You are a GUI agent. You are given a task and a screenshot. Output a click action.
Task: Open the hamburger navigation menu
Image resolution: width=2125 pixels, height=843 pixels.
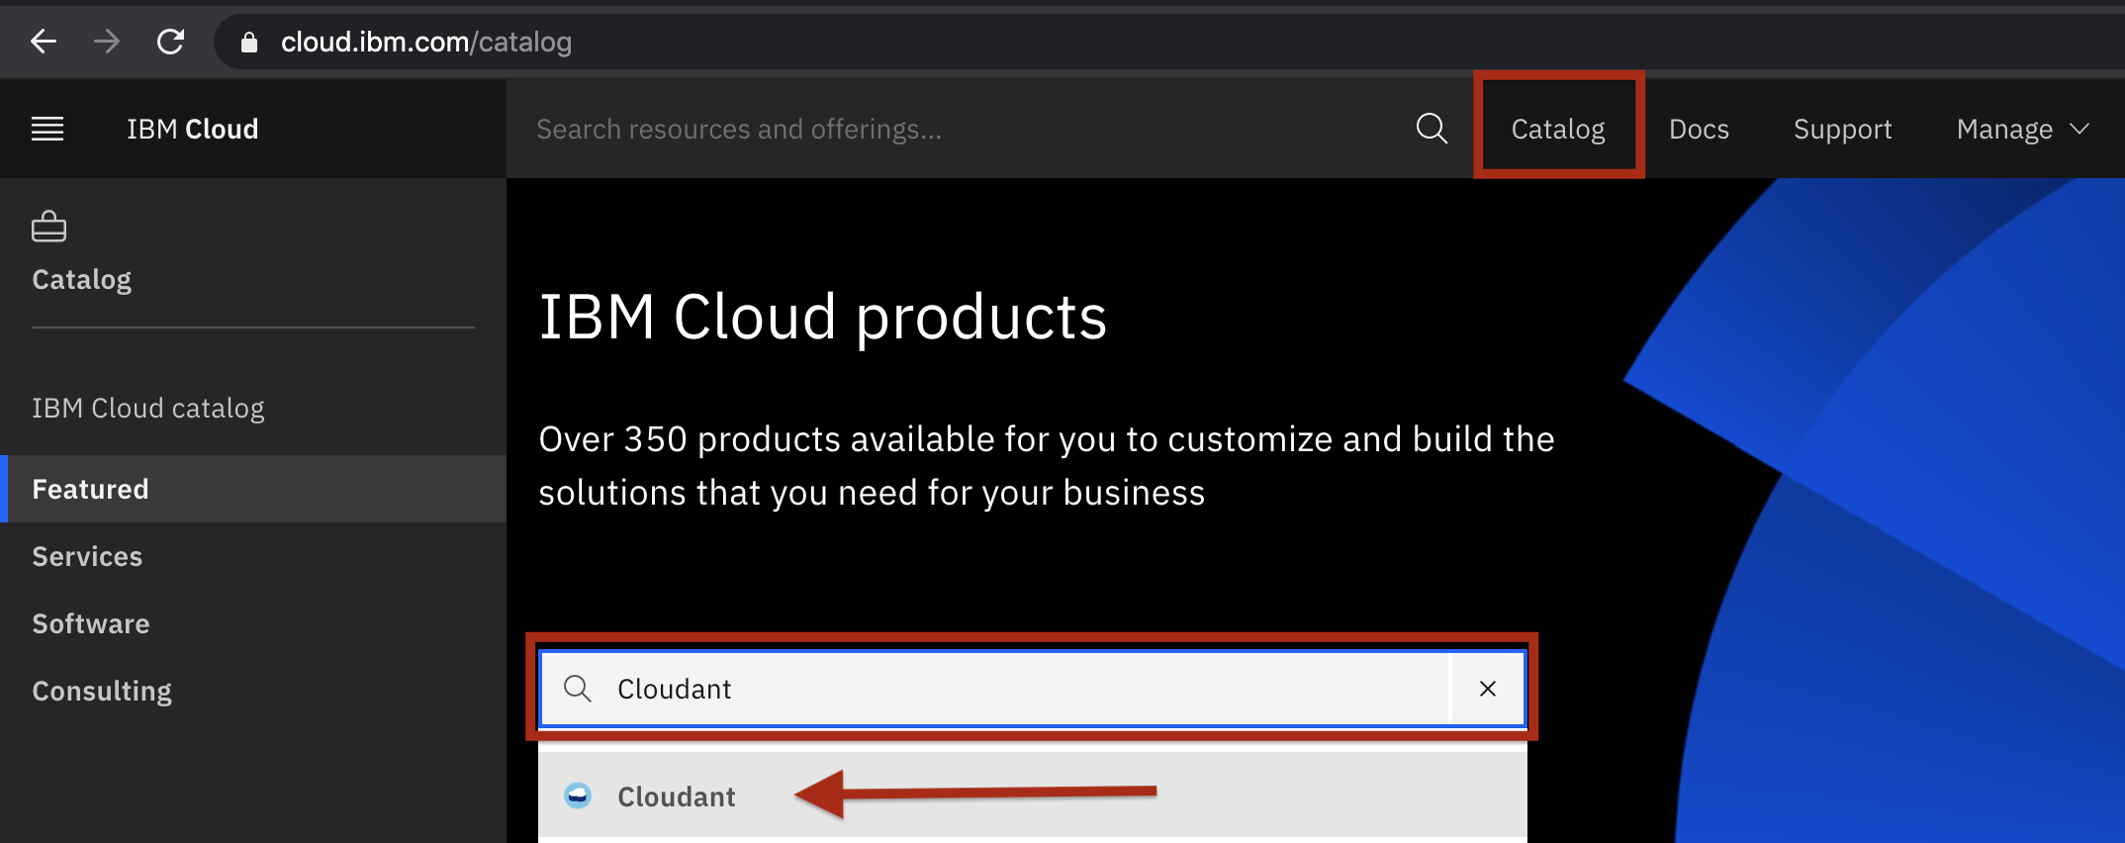(47, 129)
